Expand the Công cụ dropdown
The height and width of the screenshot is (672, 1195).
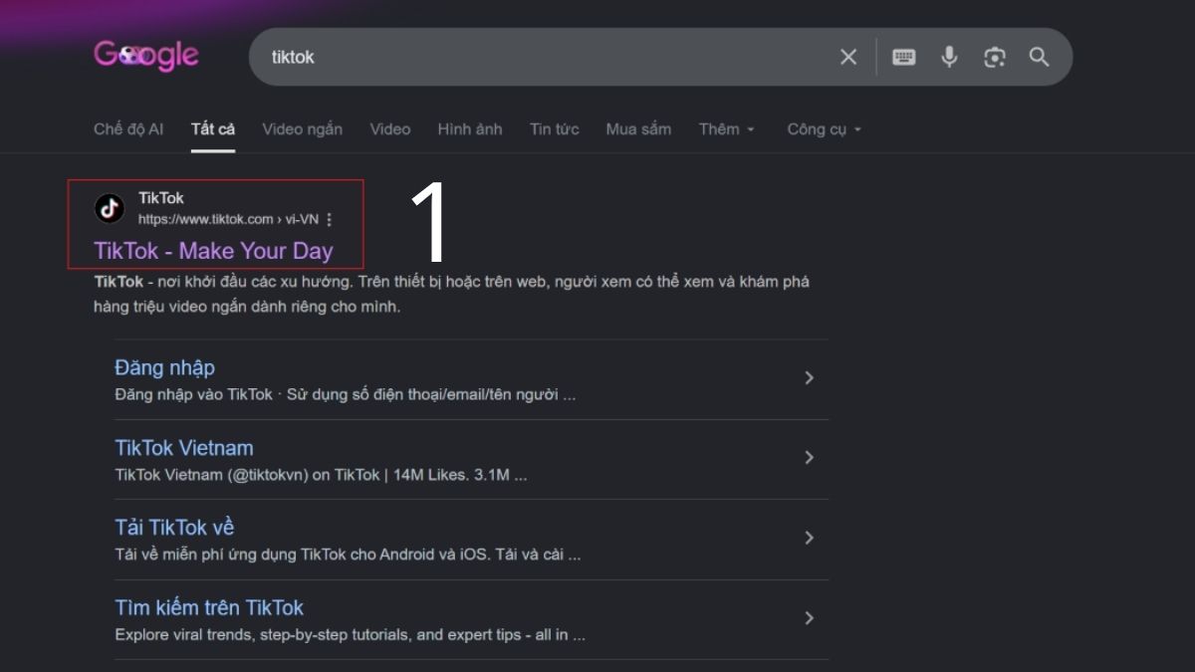pyautogui.click(x=825, y=128)
